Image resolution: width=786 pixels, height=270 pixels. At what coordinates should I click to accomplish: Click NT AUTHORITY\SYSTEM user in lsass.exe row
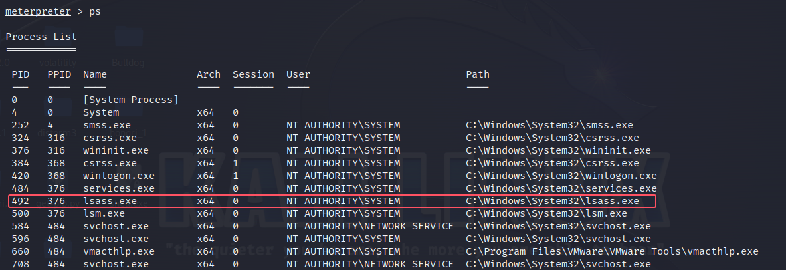[344, 201]
